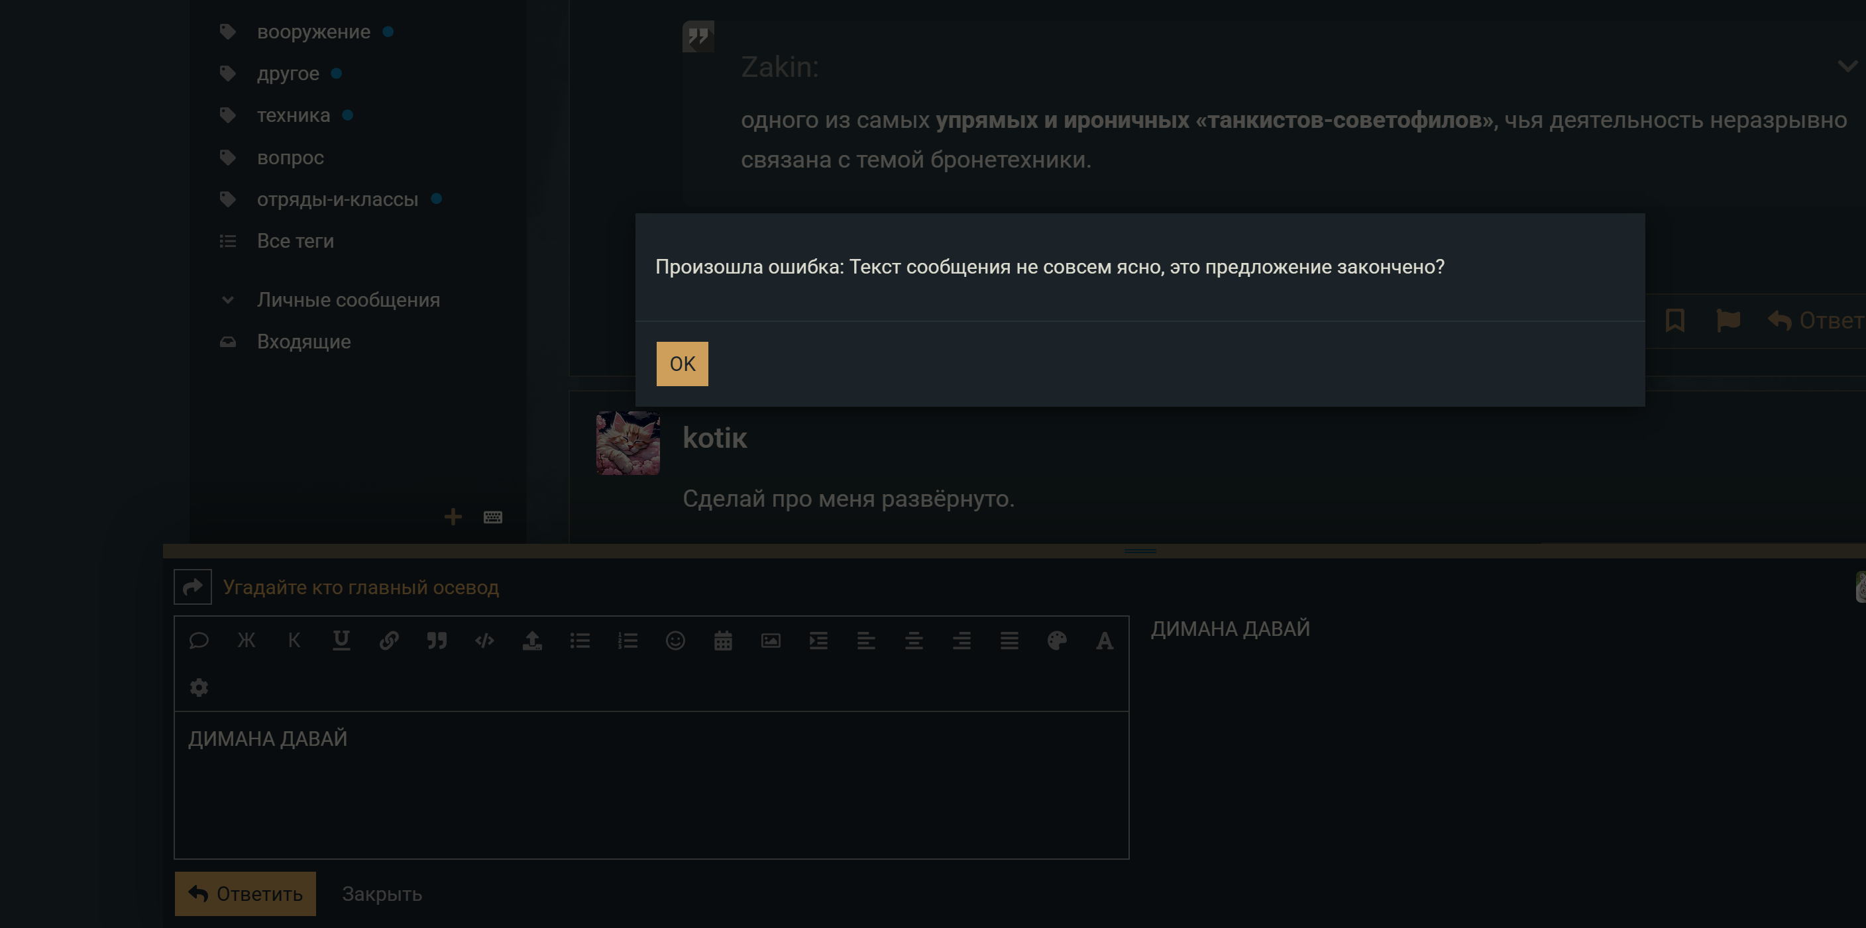This screenshot has width=1866, height=928.
Task: Open the emoji picker in editor toolbar
Action: pyautogui.click(x=675, y=641)
